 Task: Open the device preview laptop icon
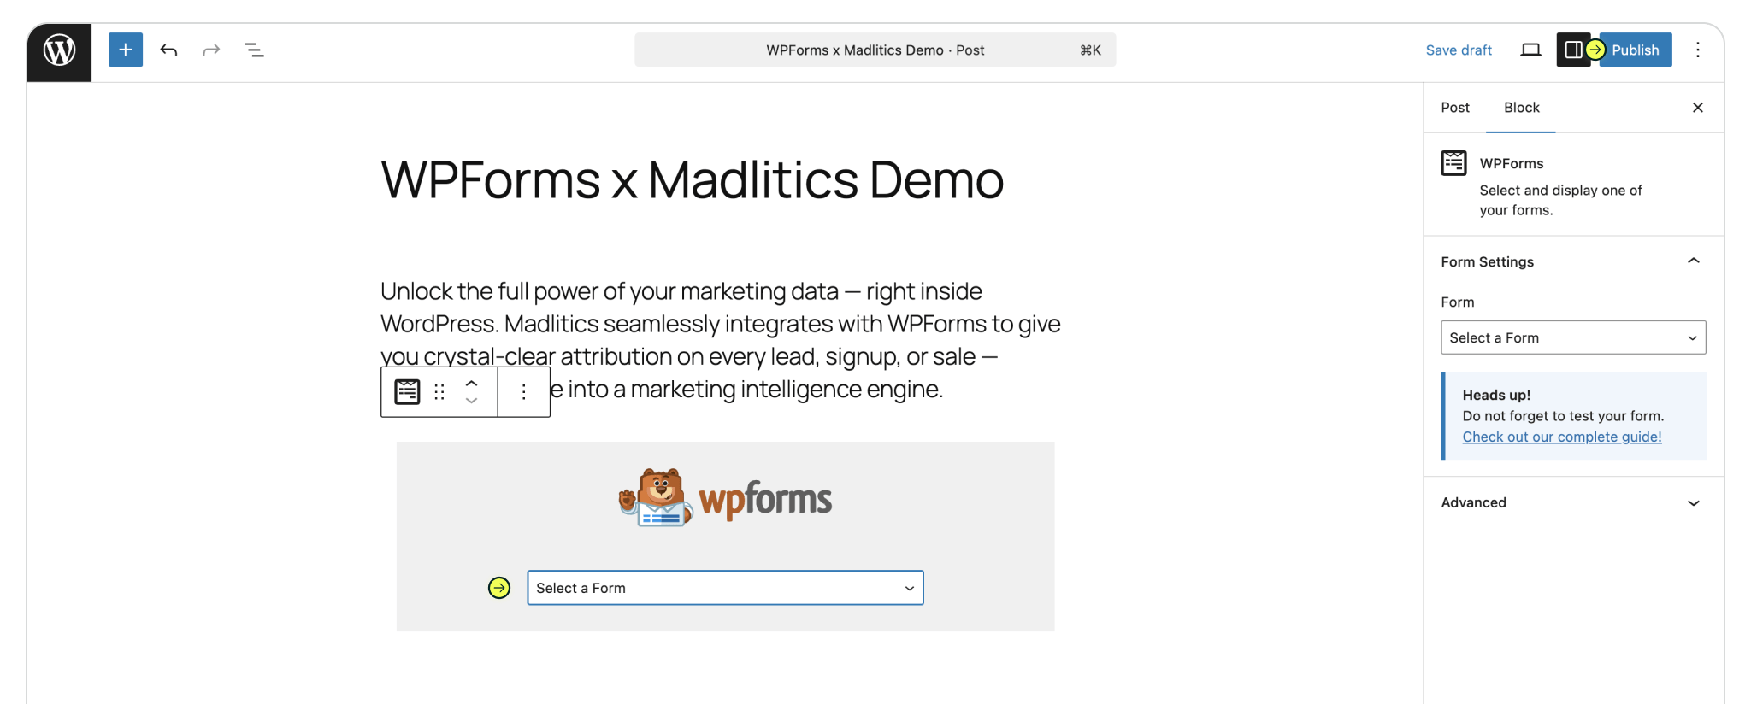(1530, 50)
